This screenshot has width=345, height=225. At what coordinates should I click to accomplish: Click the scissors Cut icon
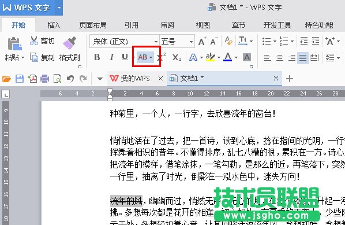pyautogui.click(x=34, y=41)
